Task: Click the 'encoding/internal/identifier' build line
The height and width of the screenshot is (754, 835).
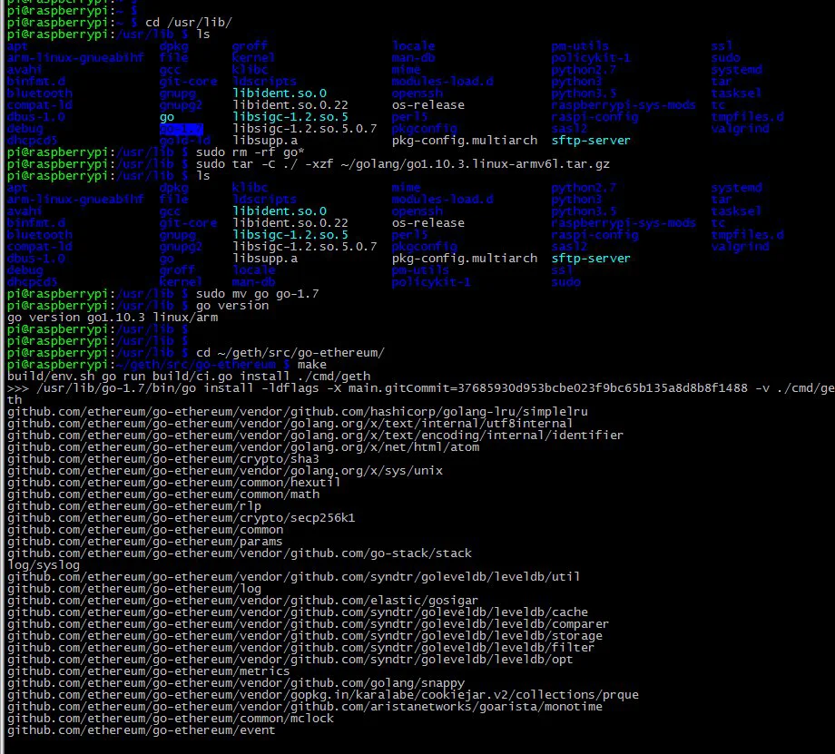Action: pos(315,435)
